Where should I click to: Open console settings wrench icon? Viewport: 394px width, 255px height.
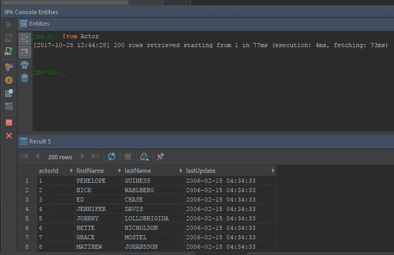[x=9, y=67]
